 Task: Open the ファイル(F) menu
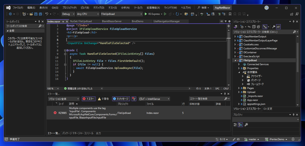pyautogui.click(x=18, y=8)
